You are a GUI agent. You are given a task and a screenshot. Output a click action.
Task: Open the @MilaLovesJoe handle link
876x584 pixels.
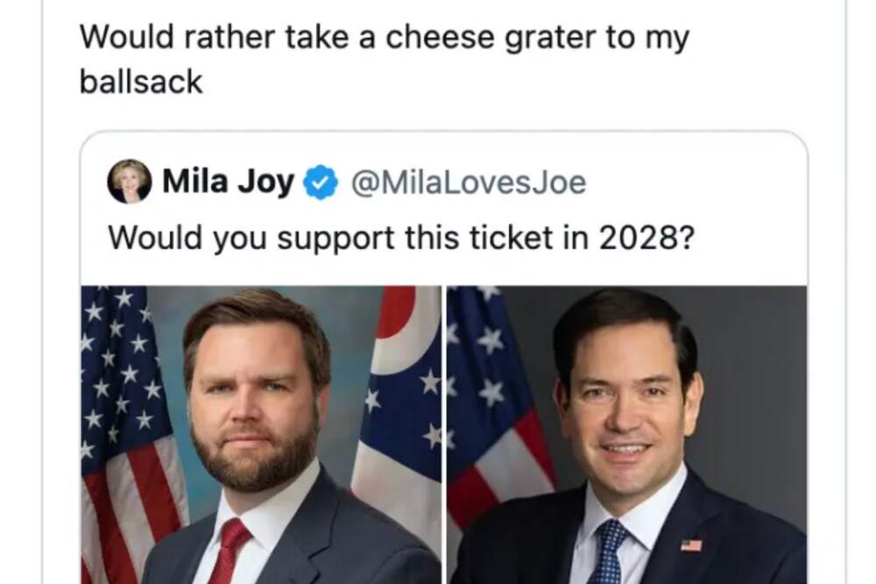468,182
